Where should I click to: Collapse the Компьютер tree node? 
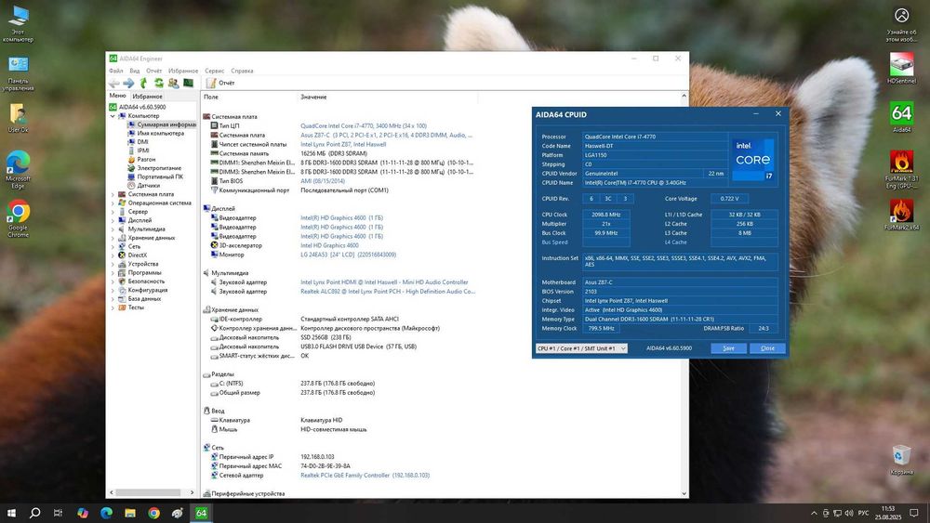pos(113,116)
